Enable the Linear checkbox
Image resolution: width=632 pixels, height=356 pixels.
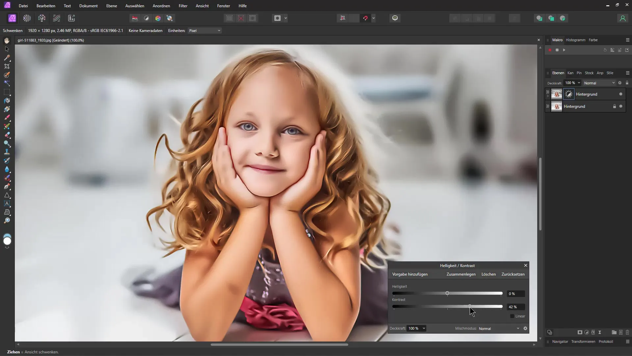tap(512, 316)
